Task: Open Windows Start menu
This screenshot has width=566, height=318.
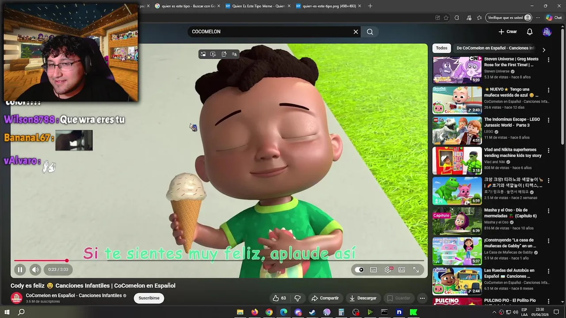Action: click(x=7, y=312)
